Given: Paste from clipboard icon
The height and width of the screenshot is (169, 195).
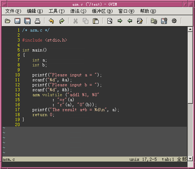Looking at the screenshot, I should (96, 21).
